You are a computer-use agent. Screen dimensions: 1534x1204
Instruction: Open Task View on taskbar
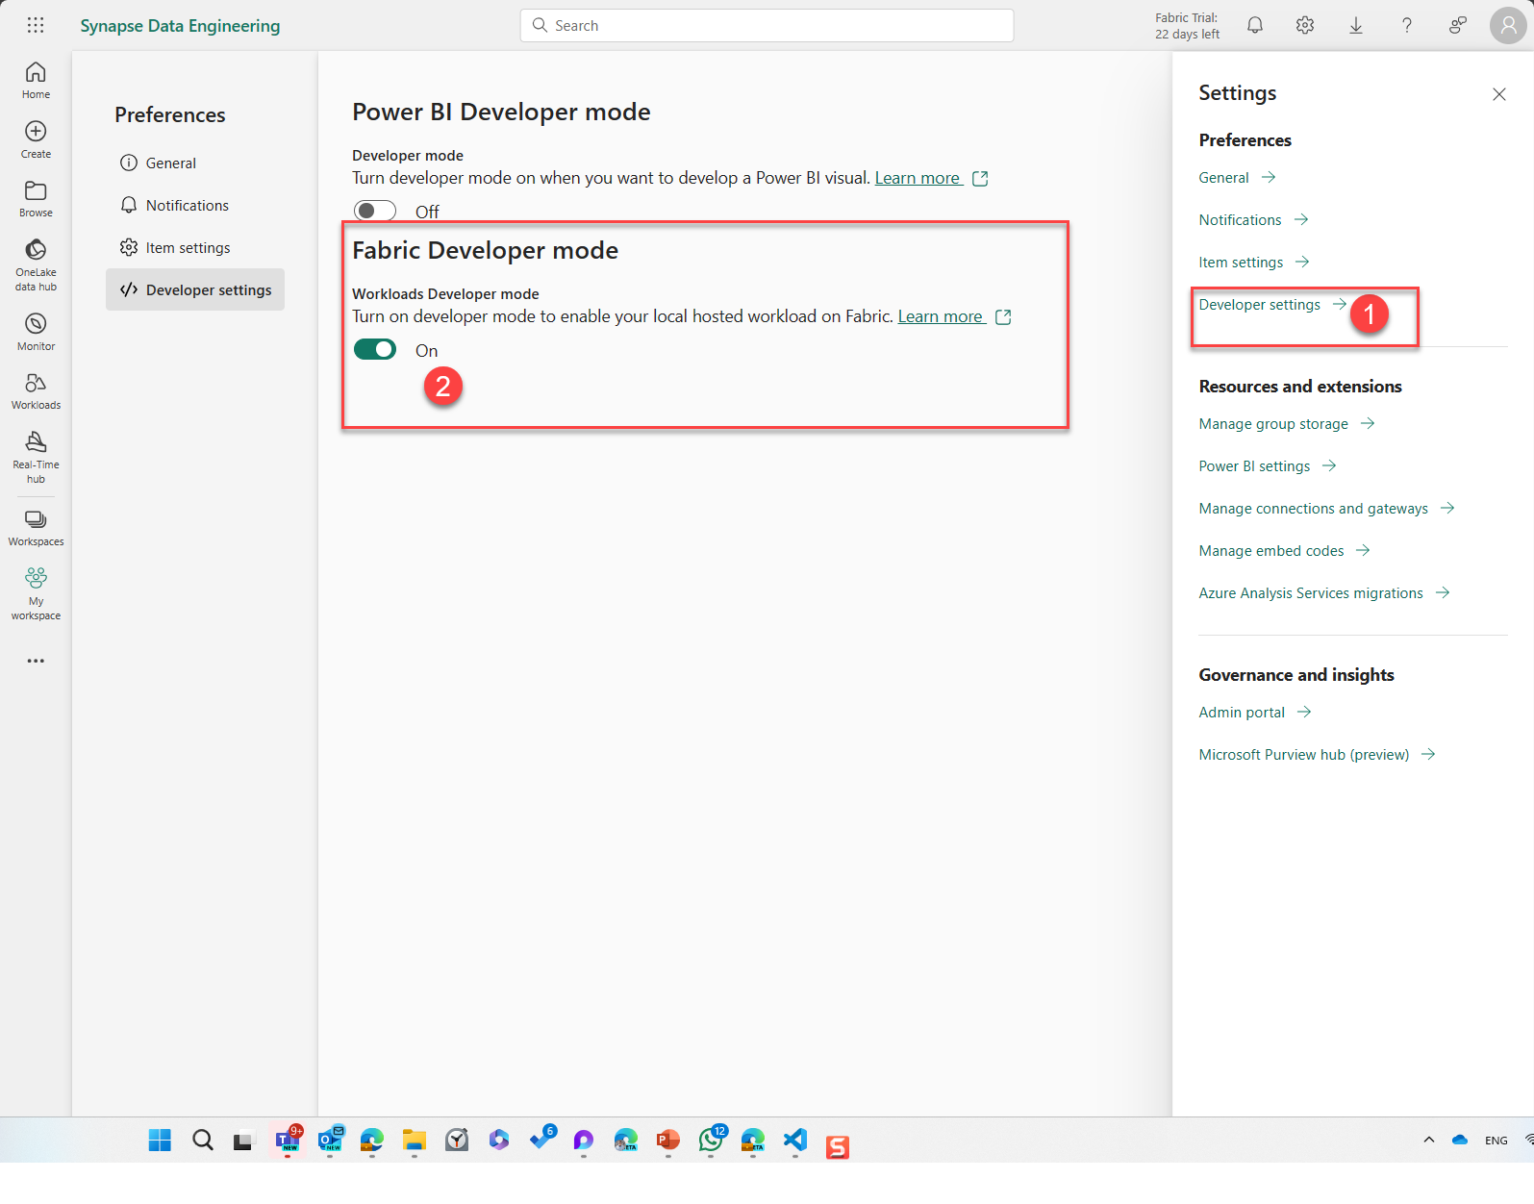point(243,1141)
